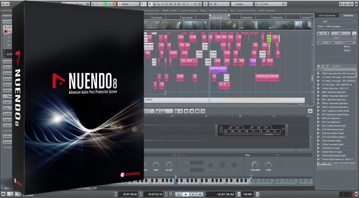Click the MediaBay results preview play icon

tap(319, 66)
